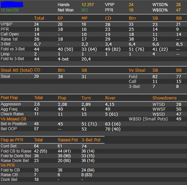This screenshot has height=185, width=187.
Task: Click the Limp row label
Action: point(5,54)
